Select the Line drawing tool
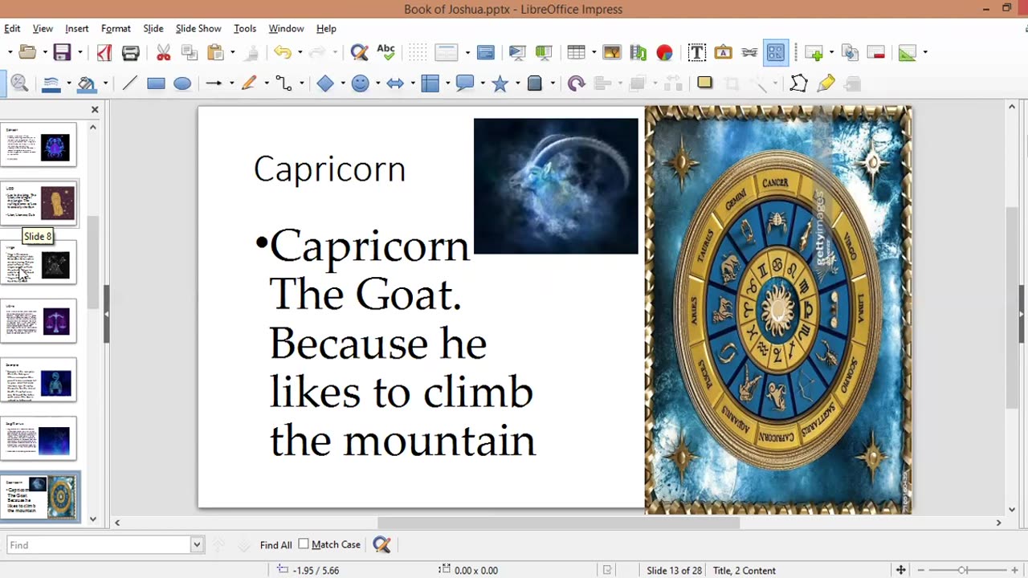The width and height of the screenshot is (1028, 578). (129, 83)
